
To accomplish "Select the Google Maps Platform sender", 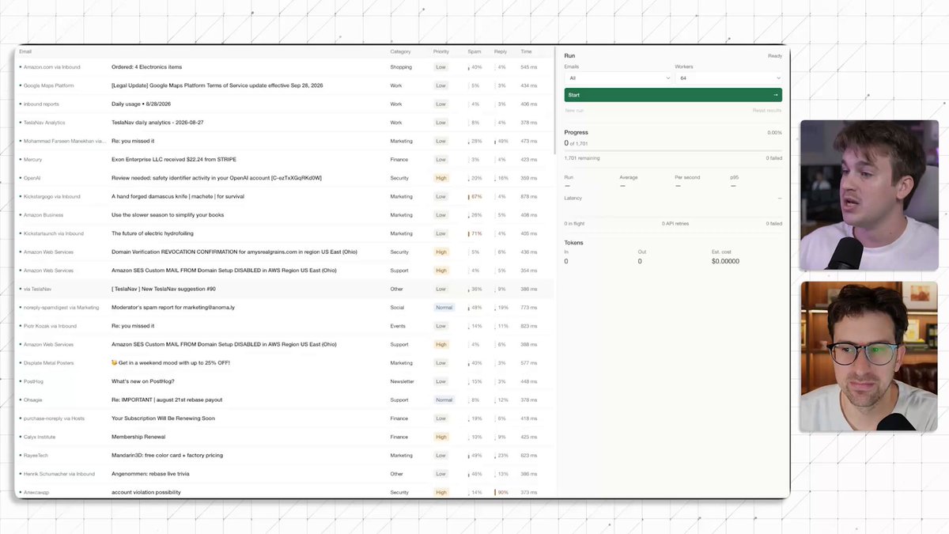I will [48, 85].
